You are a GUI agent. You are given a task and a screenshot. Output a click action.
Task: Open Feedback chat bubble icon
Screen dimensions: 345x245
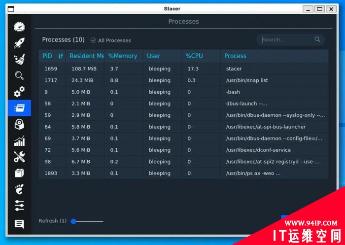pos(19,224)
